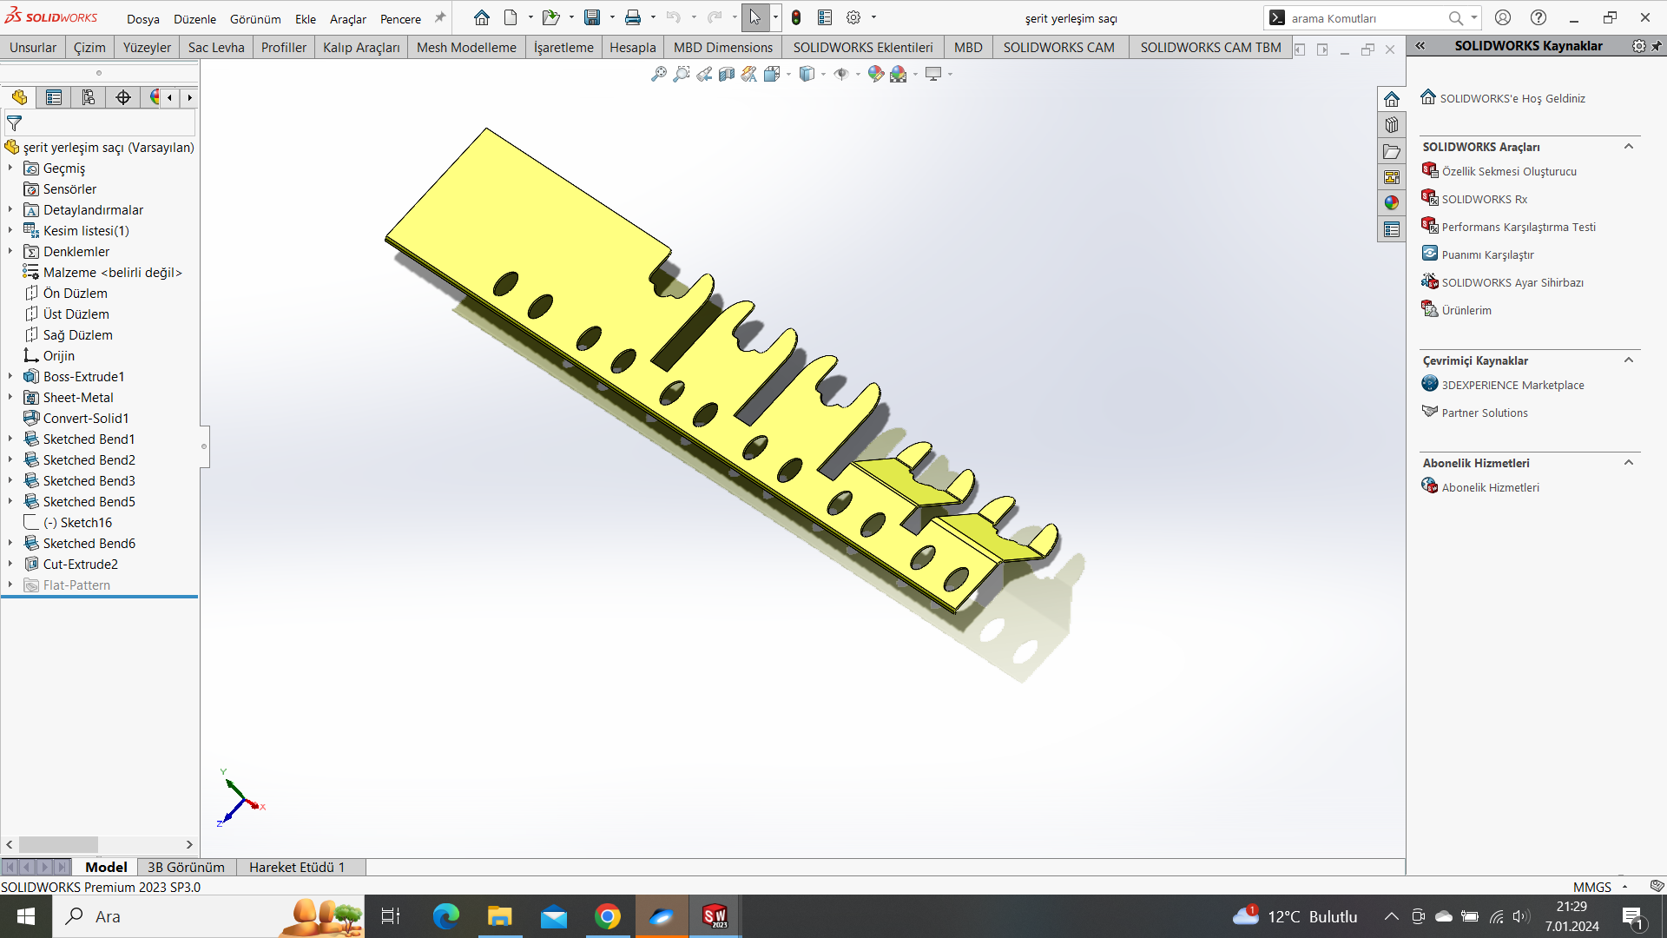This screenshot has height=938, width=1667.
Task: Collapse the SOLIDWORKS Araçları section
Action: tap(1629, 147)
